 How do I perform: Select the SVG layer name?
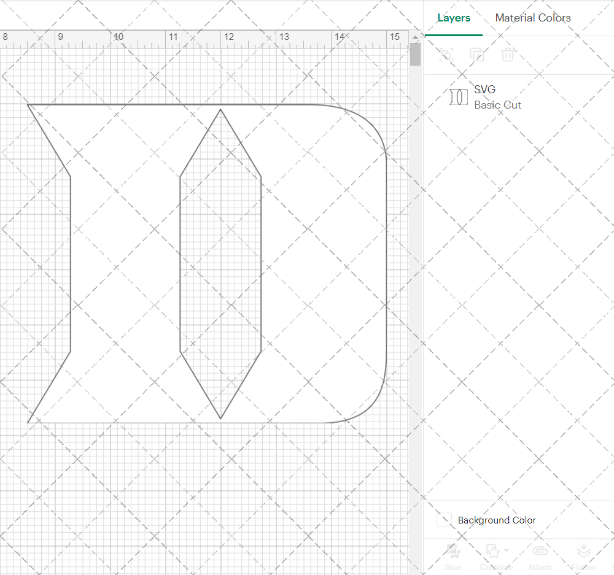point(485,90)
